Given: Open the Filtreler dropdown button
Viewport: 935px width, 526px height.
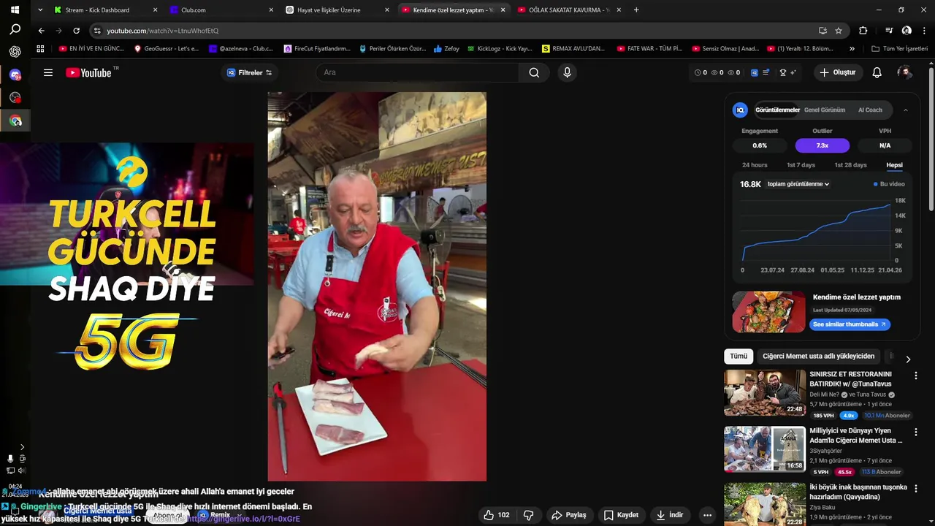Looking at the screenshot, I should tap(250, 72).
